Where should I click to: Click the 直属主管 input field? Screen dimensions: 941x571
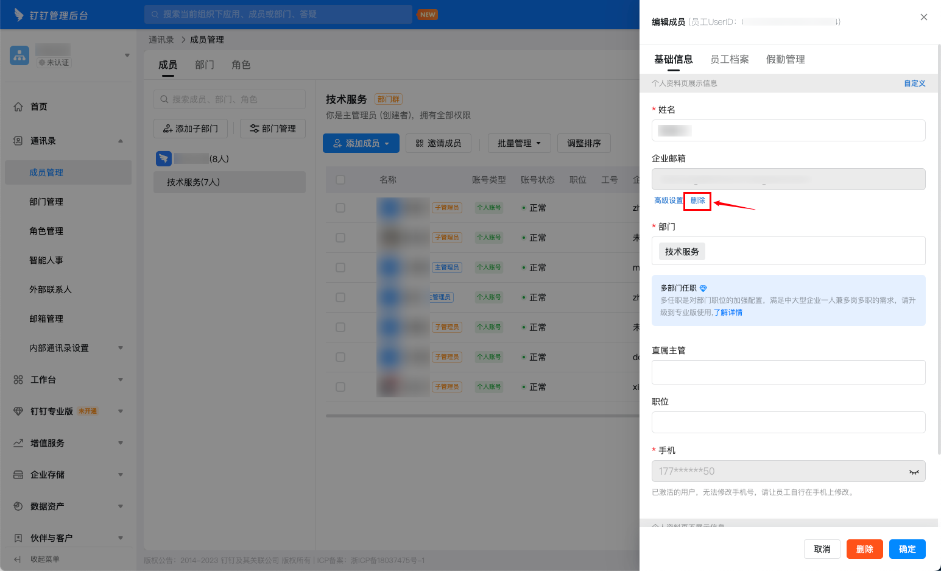(x=789, y=372)
